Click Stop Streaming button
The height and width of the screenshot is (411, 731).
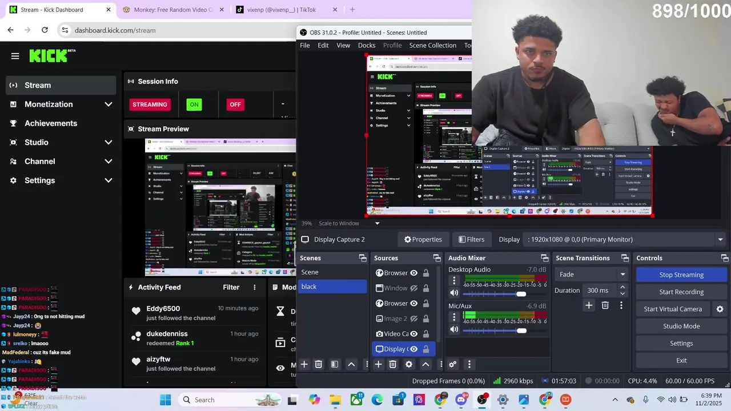[681, 275]
